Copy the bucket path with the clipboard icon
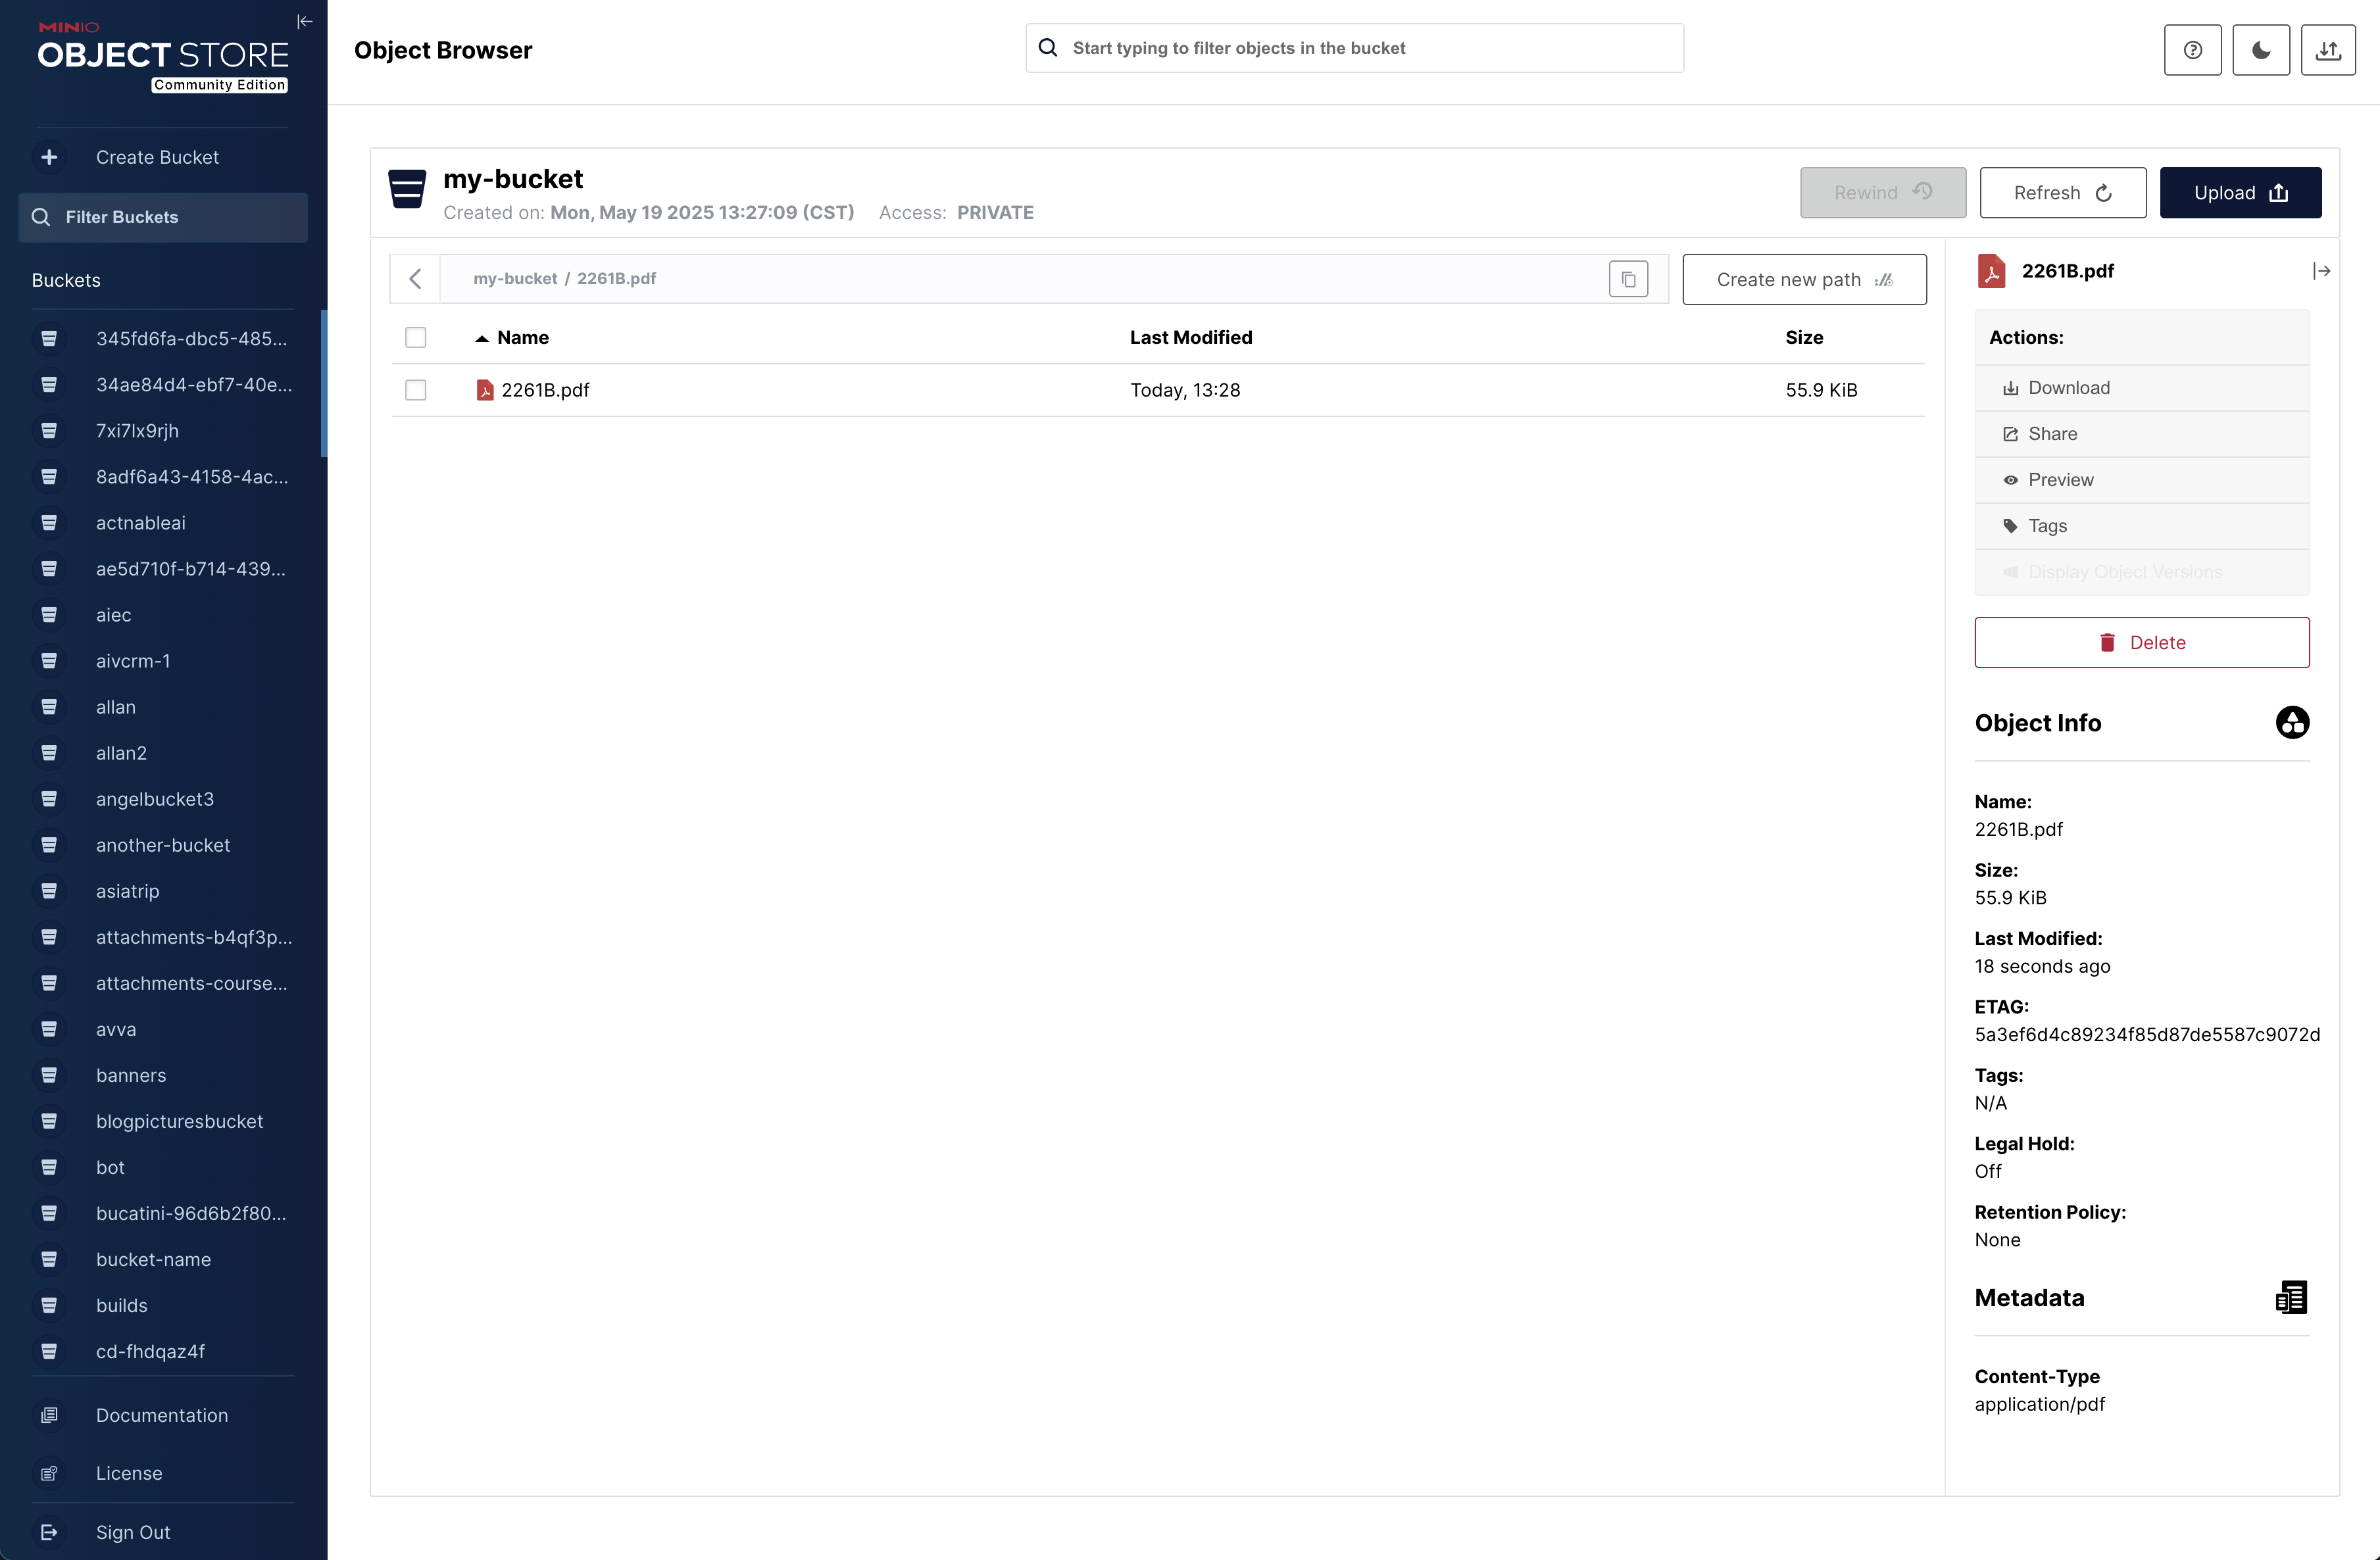The width and height of the screenshot is (2380, 1560). tap(1628, 279)
